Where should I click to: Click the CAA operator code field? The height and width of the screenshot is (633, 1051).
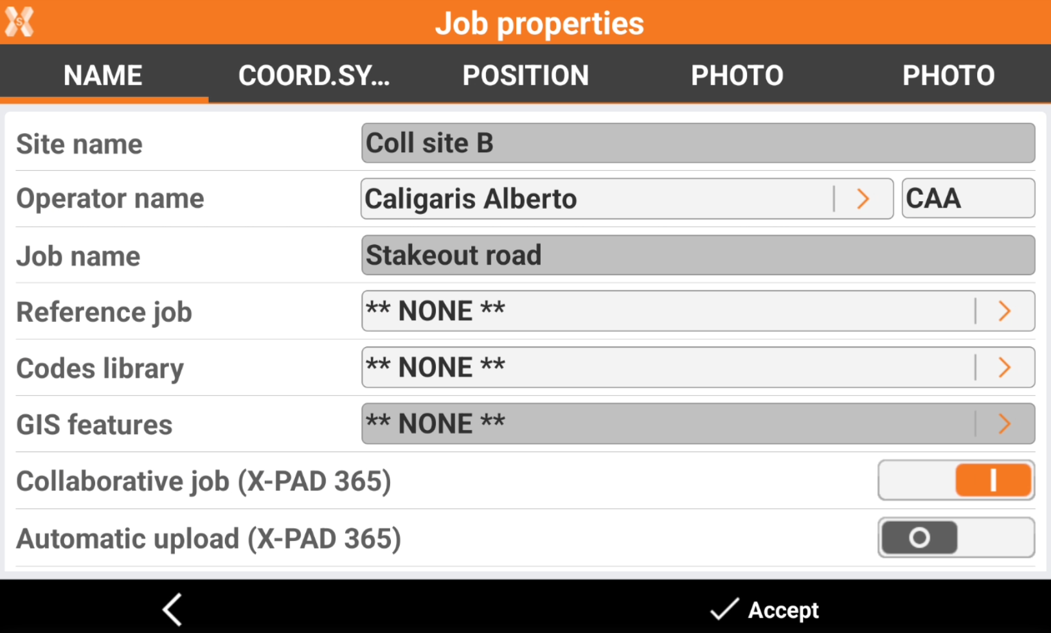[967, 199]
